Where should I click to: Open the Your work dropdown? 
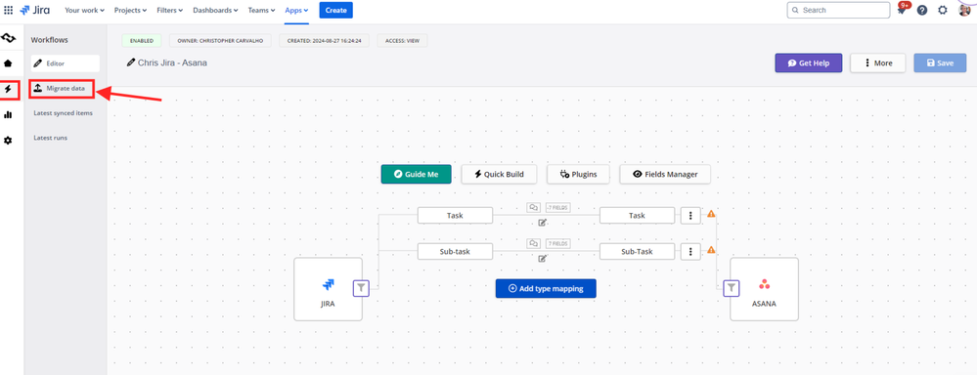(x=85, y=10)
